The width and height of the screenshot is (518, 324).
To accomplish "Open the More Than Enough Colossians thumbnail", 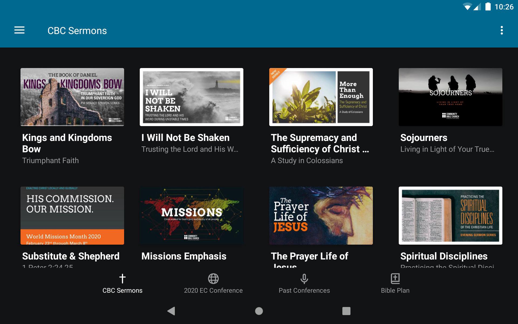I will (x=321, y=97).
